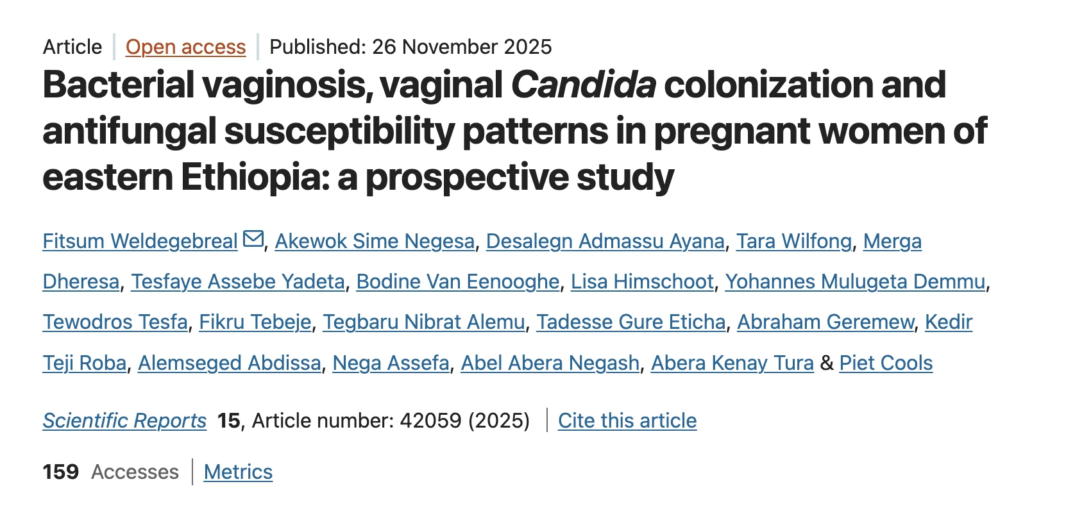1066x509 pixels.
Task: Select author Desalegn Admassu Ayana
Action: point(605,241)
